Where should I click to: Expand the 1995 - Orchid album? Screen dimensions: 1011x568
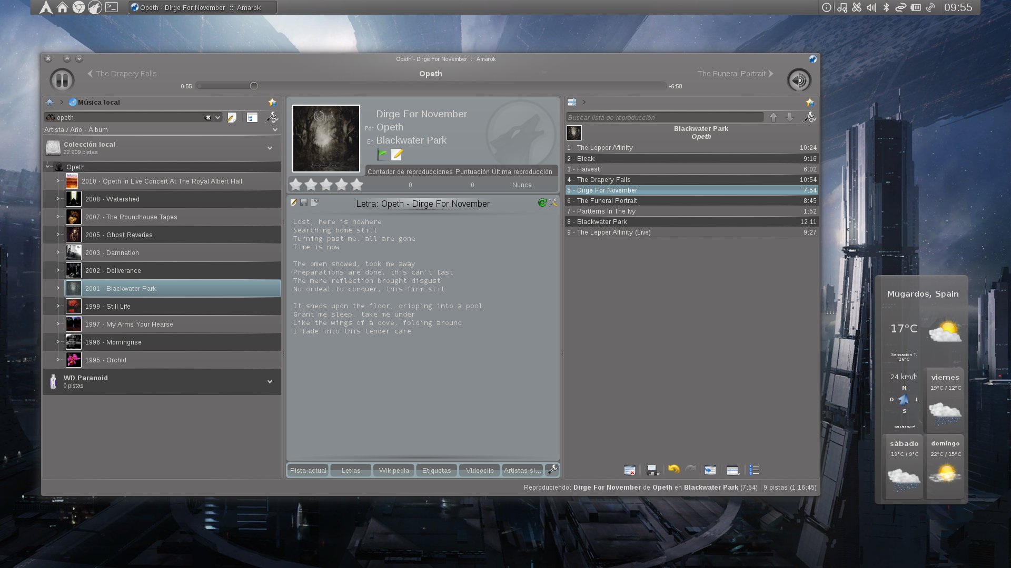coord(58,360)
